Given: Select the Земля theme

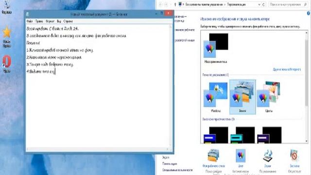Looking at the screenshot, I should click(x=242, y=97).
